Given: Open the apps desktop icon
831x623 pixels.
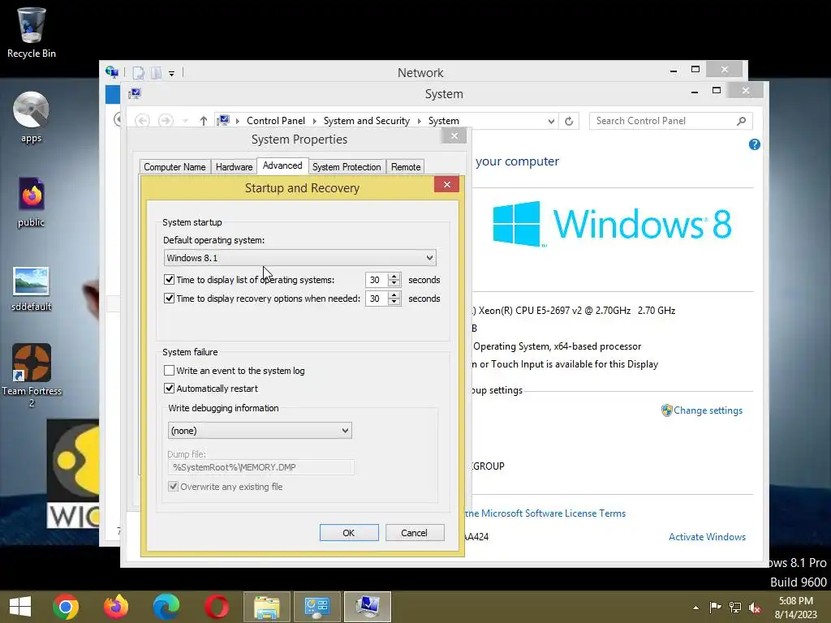Looking at the screenshot, I should pos(32,117).
